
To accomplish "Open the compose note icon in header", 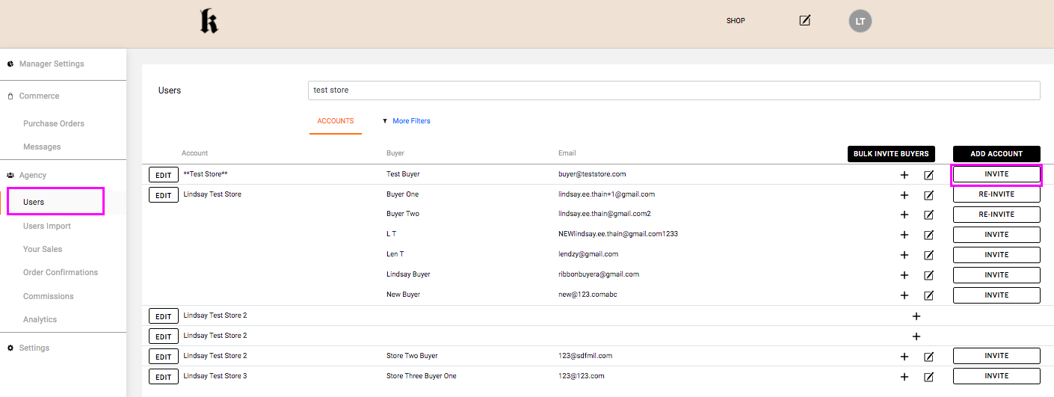I will click(x=804, y=21).
